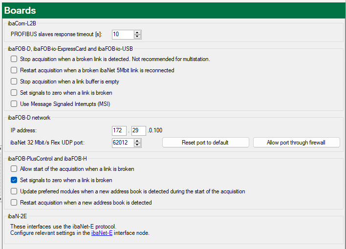Click the ibaFOB-D, ibaFOB-io-ExpressCard group label
This screenshot has width=346, height=249.
click(70, 49)
